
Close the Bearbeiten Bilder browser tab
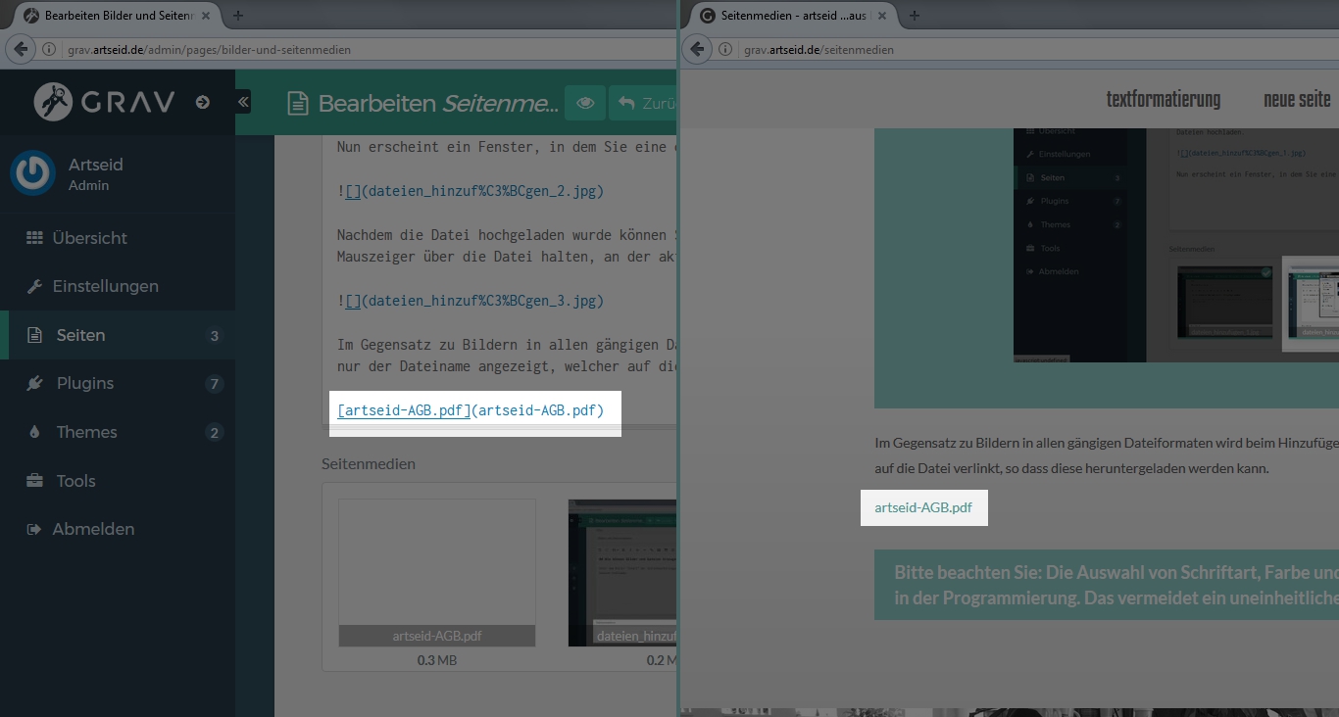pyautogui.click(x=206, y=16)
